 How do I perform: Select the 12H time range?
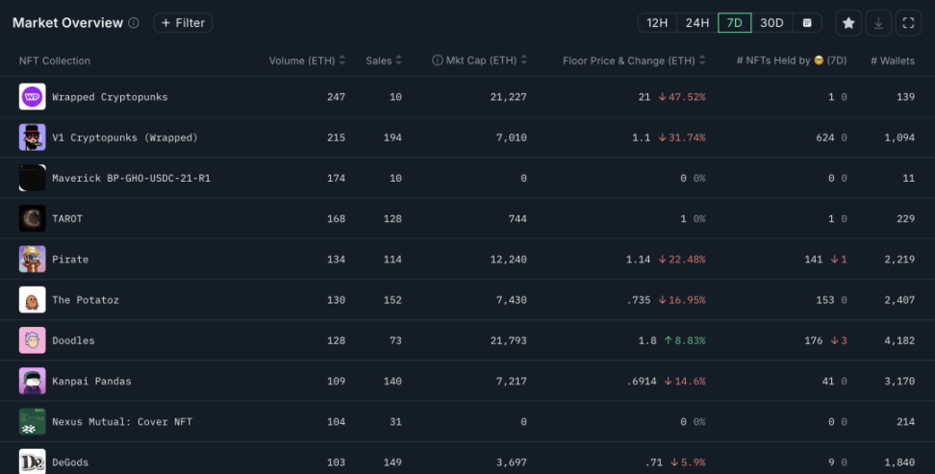click(x=657, y=23)
